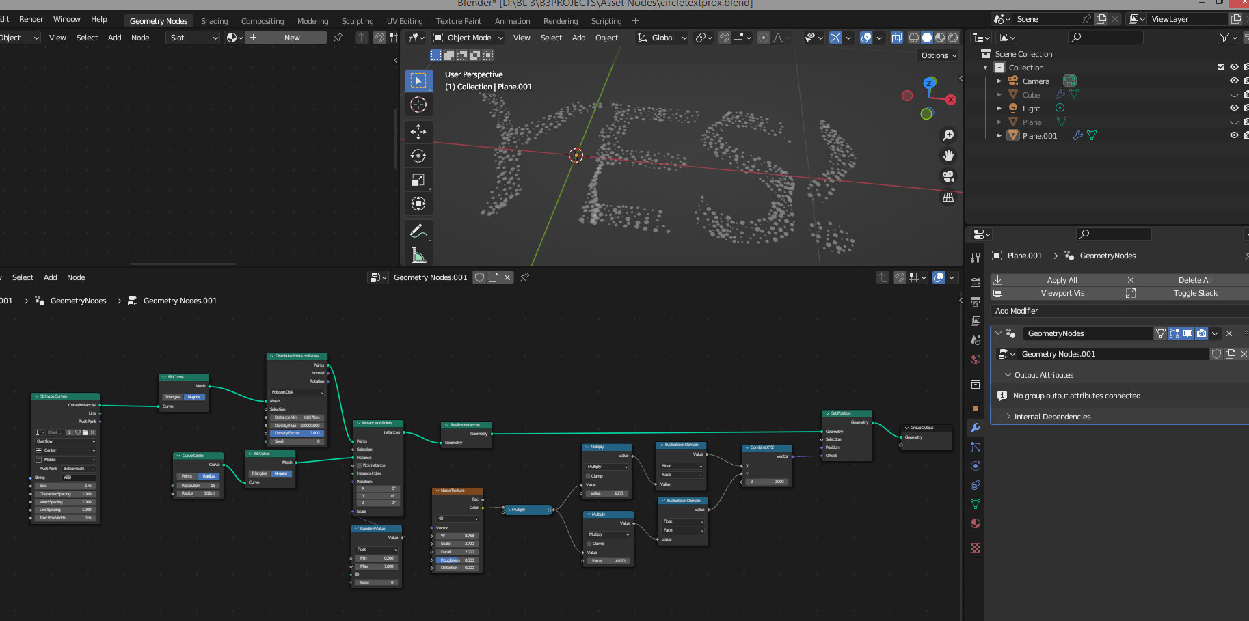The width and height of the screenshot is (1249, 621).
Task: Select the Annotate pencil tool
Action: 418,232
